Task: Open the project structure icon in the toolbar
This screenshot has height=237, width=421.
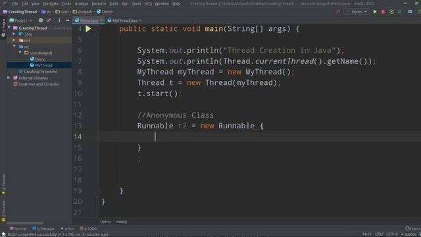Action: click(410, 12)
